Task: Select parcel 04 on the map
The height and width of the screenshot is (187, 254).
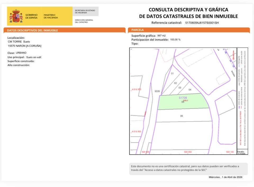Action: pos(190,90)
